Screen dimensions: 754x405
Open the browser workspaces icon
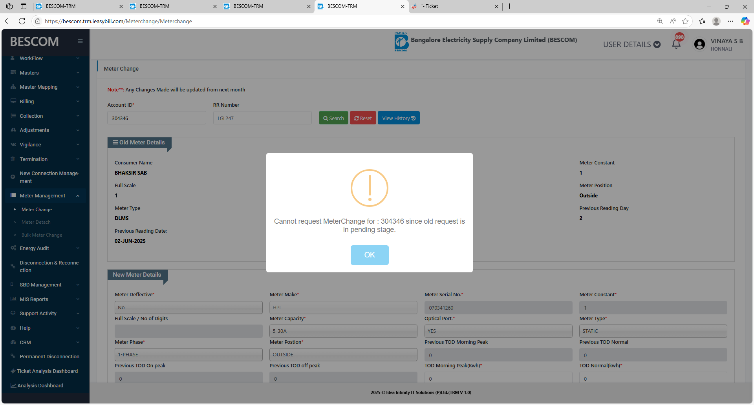click(9, 6)
